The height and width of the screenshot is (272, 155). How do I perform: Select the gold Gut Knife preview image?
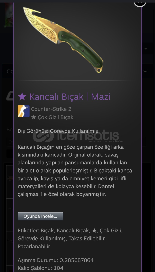point(63,40)
